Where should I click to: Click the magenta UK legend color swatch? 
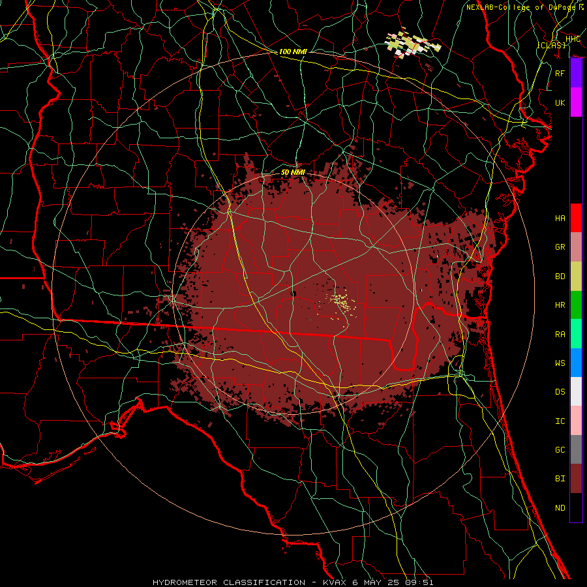click(x=576, y=102)
